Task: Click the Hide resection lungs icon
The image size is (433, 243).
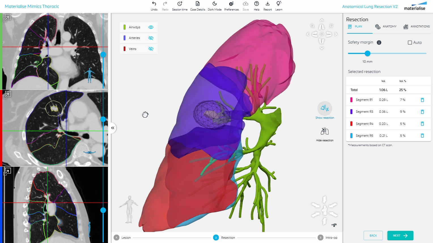Action: point(324,131)
